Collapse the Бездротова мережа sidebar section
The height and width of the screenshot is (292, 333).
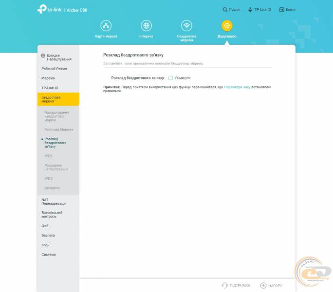[58, 99]
